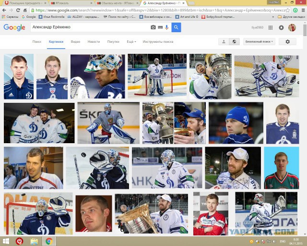This screenshot has height=246, width=307.
Task: Open thumbnail of man in white cap at night
Action: (x=233, y=168)
